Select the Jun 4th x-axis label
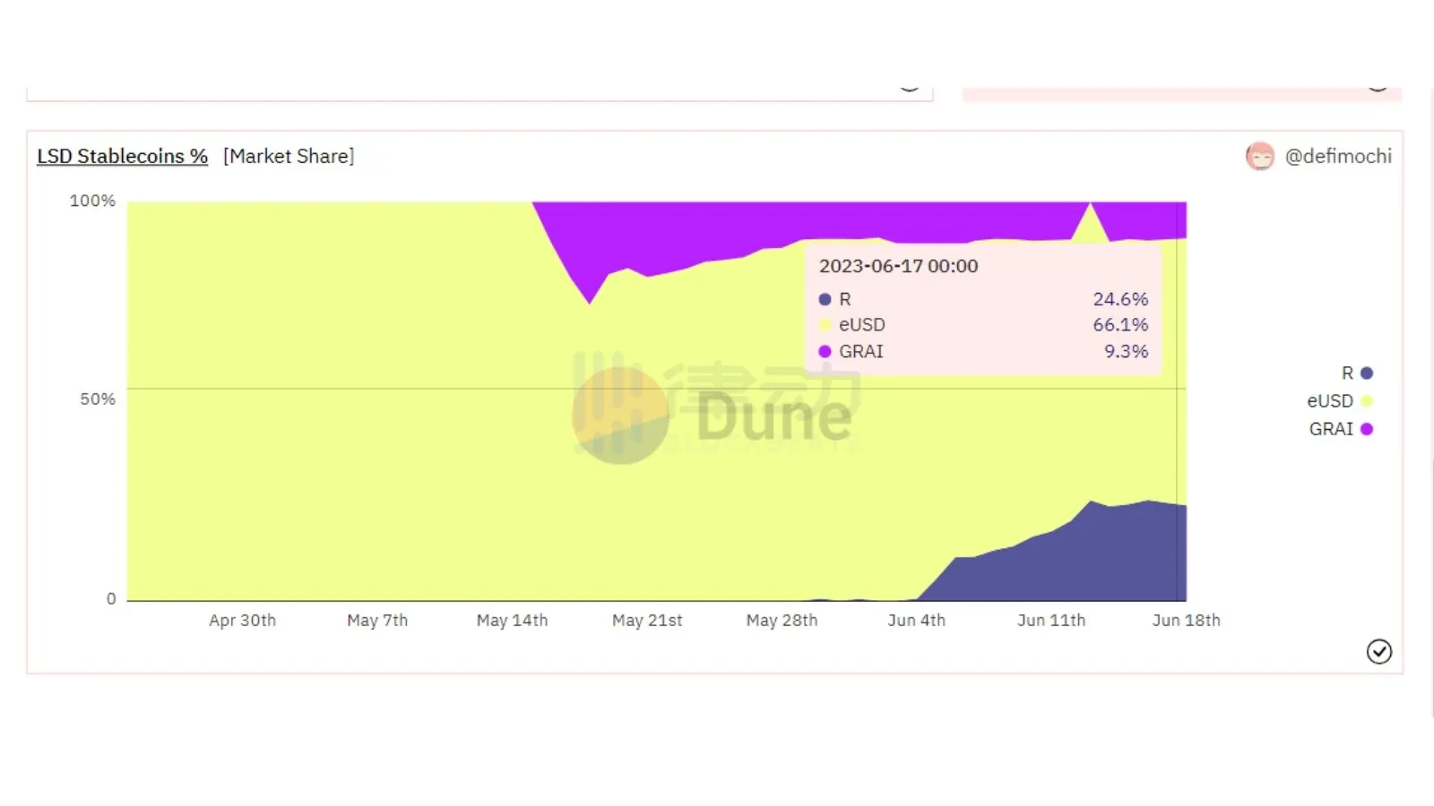This screenshot has width=1434, height=806. click(916, 620)
